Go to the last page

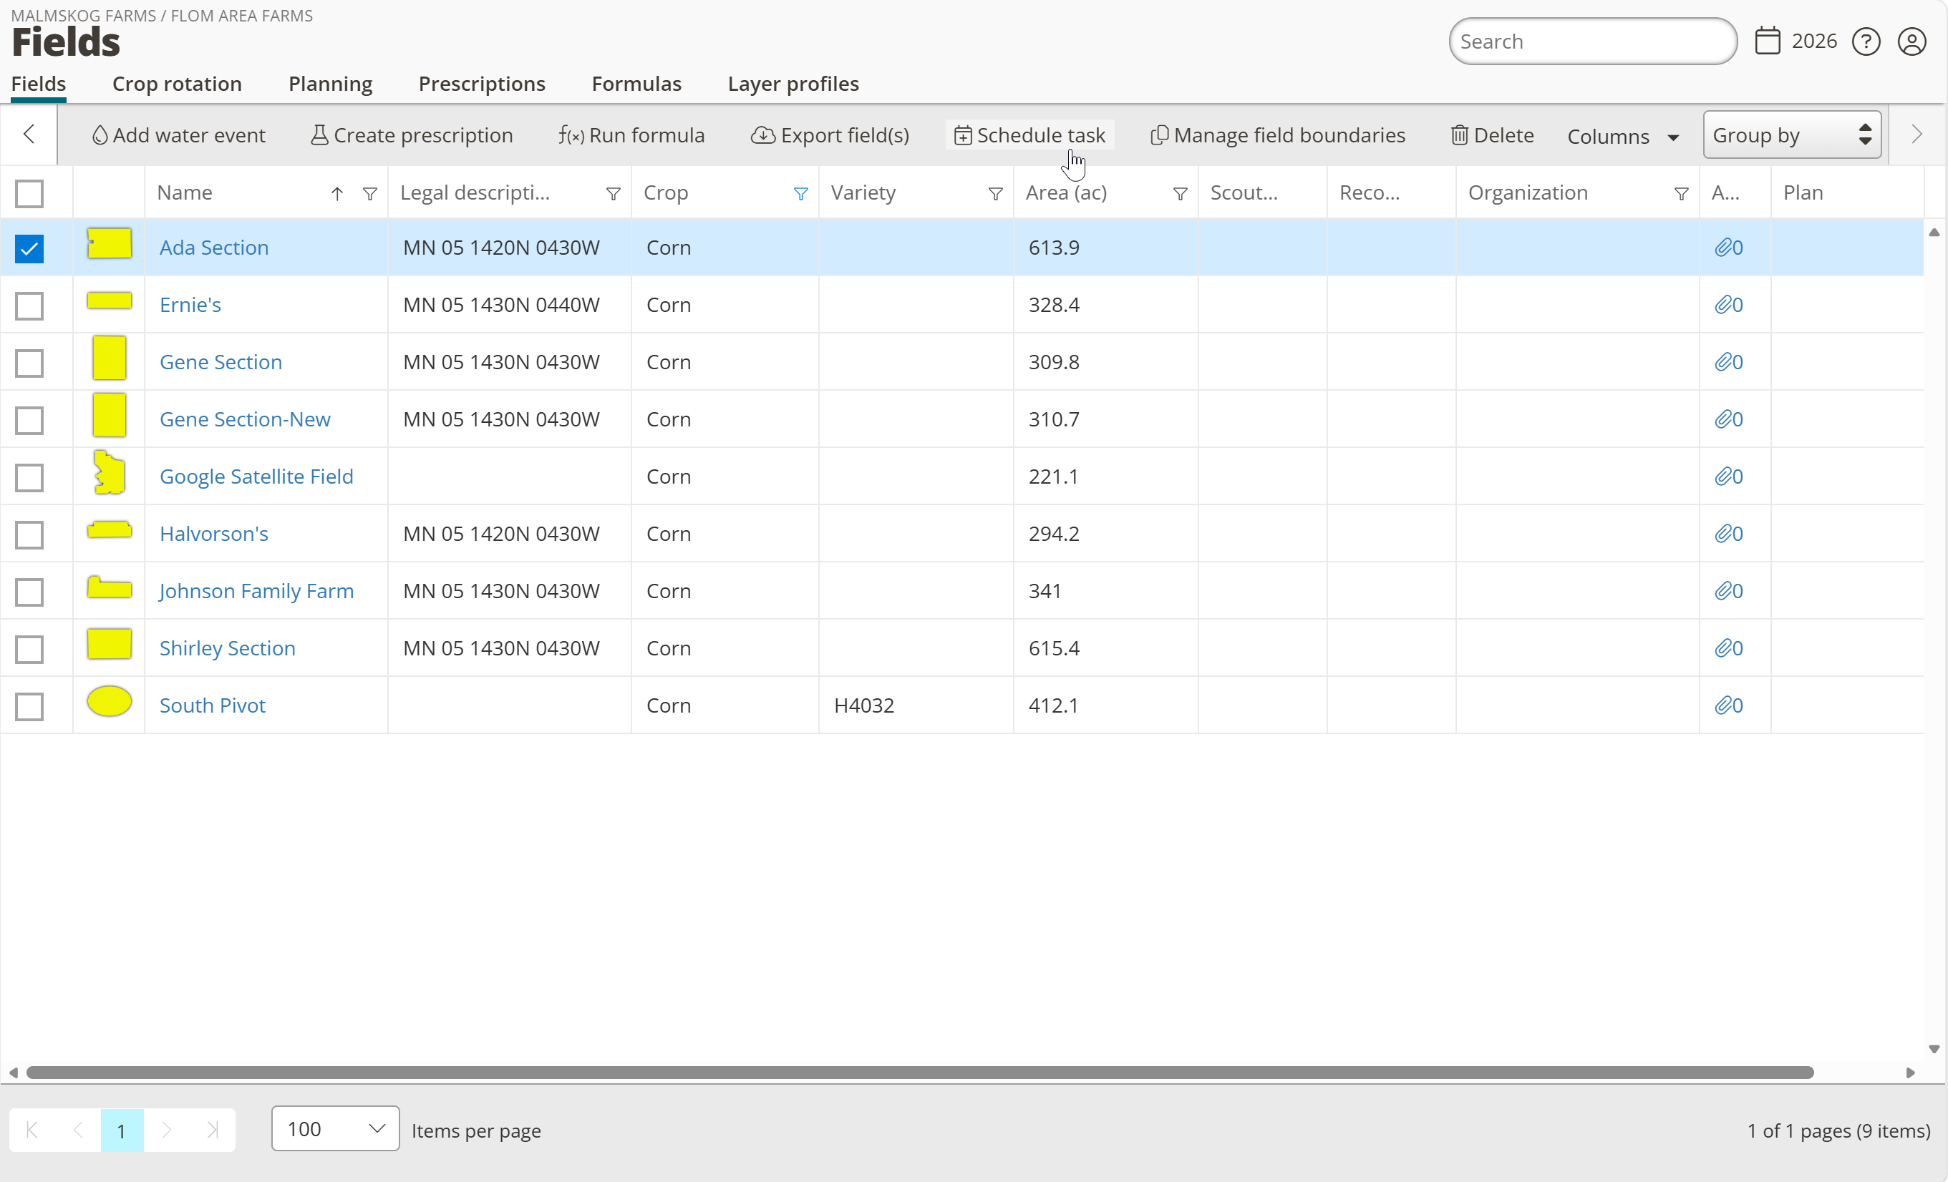click(x=213, y=1130)
